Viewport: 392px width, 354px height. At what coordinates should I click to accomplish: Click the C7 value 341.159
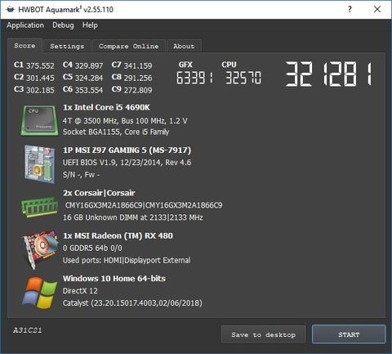click(x=138, y=65)
